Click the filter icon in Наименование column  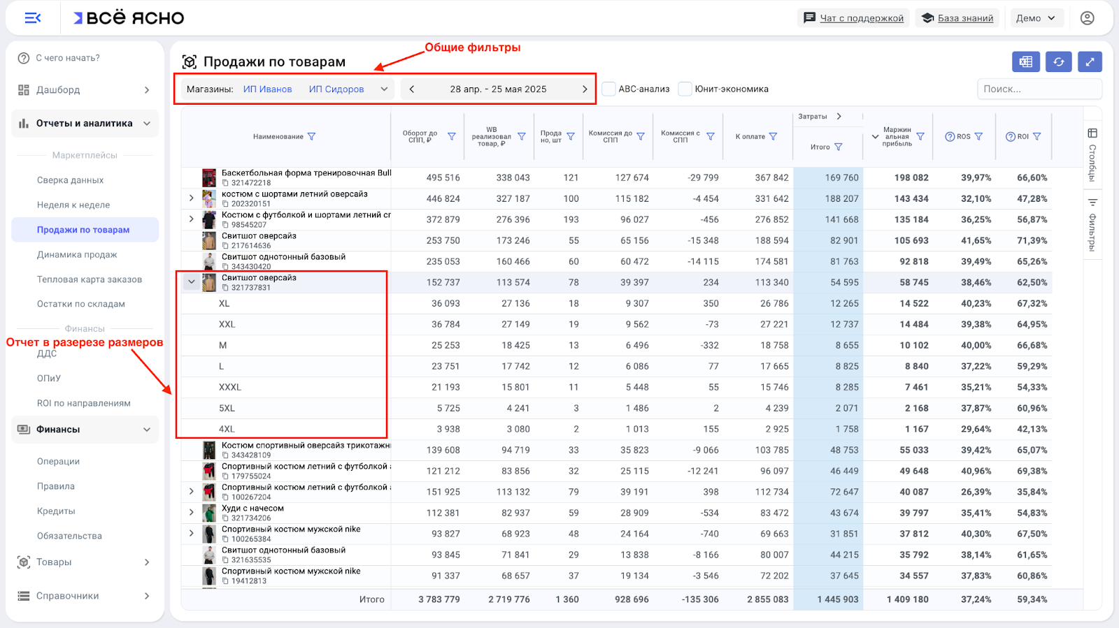pos(312,137)
